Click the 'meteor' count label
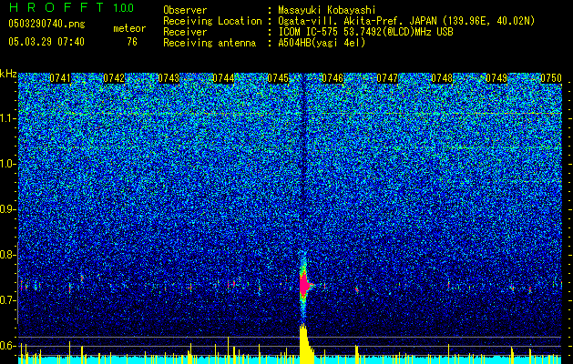The height and width of the screenshot is (364, 573). pyautogui.click(x=129, y=28)
